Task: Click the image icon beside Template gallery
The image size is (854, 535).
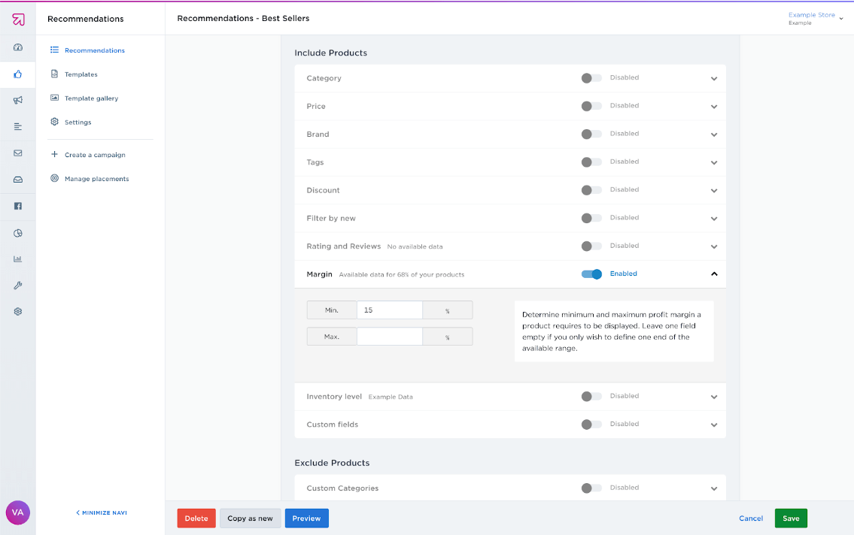Action: pyautogui.click(x=54, y=98)
